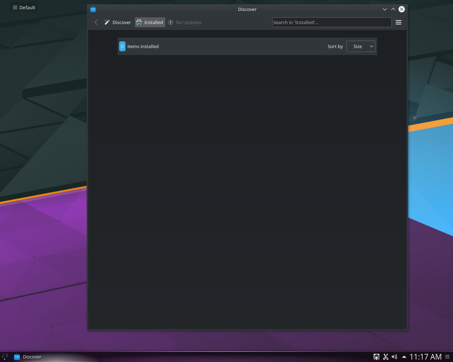Expand hidden system tray icons arrow
The image size is (453, 362).
404,357
